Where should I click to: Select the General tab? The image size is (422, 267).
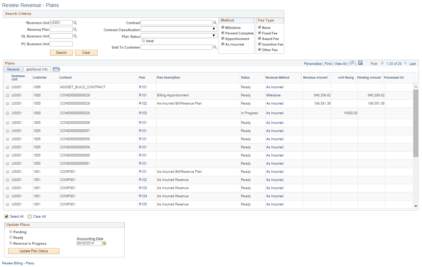point(13,69)
